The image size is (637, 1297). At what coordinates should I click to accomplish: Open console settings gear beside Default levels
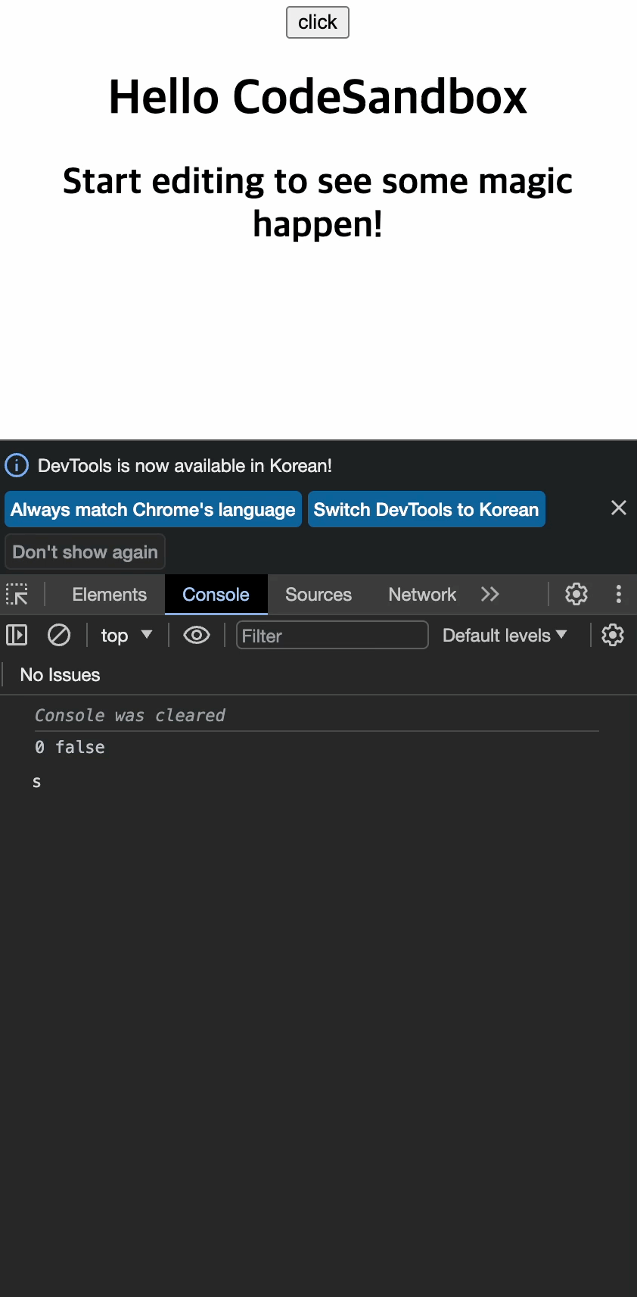(x=612, y=635)
